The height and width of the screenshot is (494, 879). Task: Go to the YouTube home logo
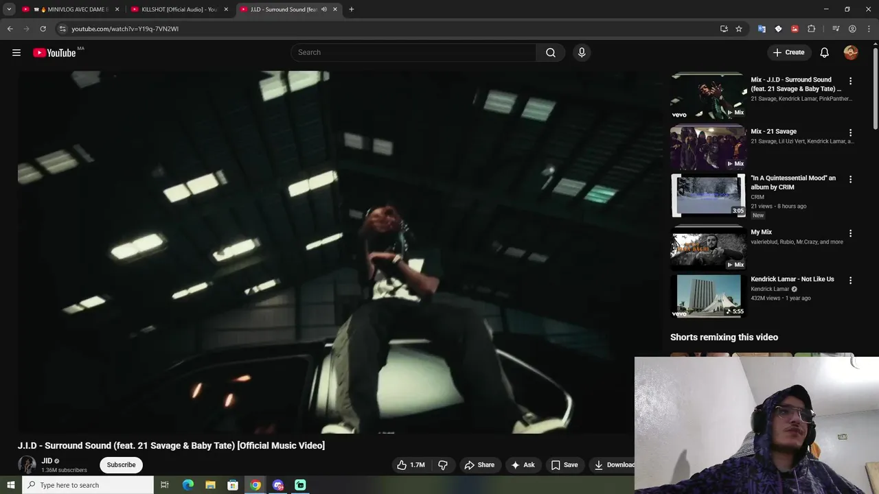click(x=54, y=53)
